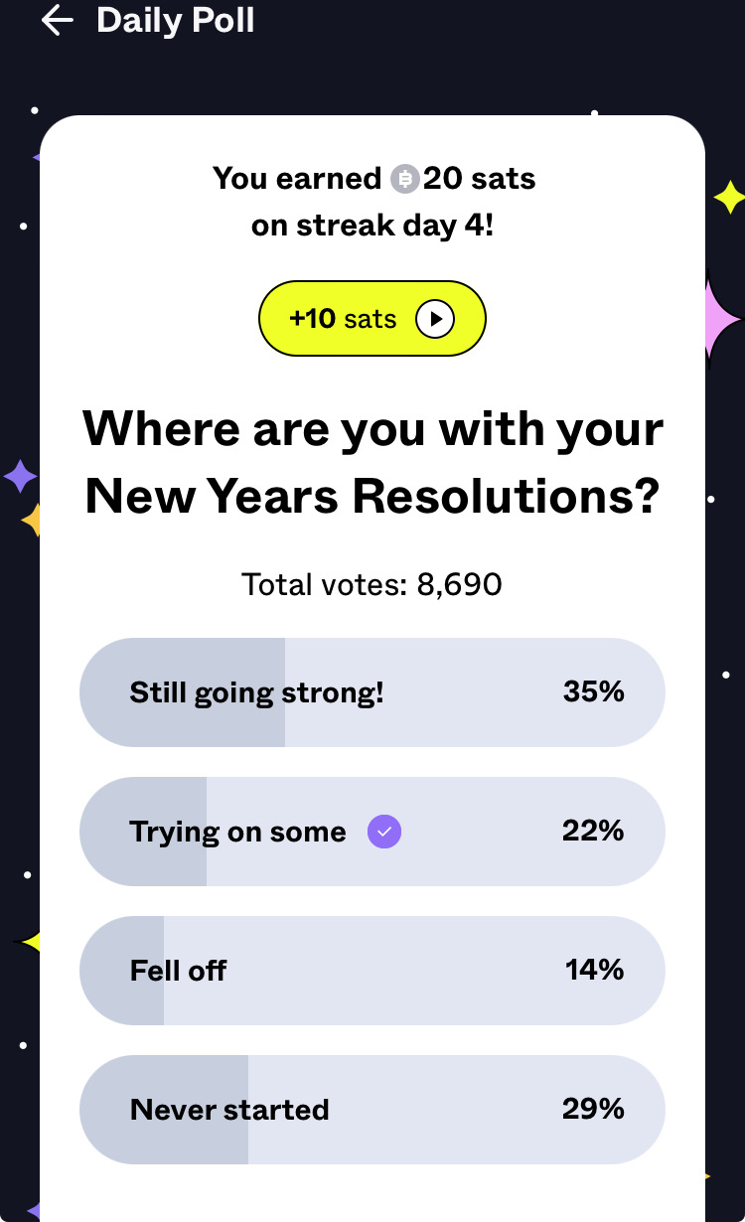Image resolution: width=745 pixels, height=1222 pixels.
Task: Click the "on streak day 4!" message
Action: (x=372, y=225)
